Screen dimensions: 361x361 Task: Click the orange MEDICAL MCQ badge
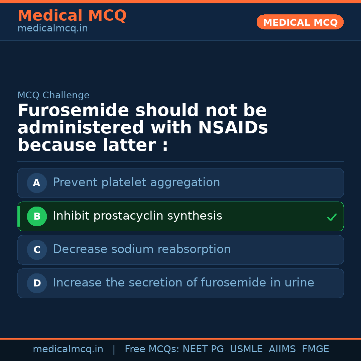click(300, 22)
